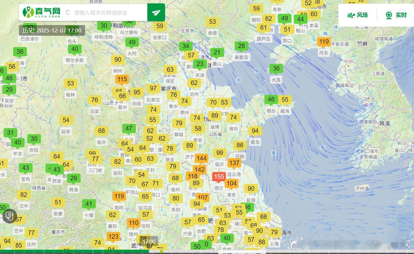Open the 唐山 marker showing 21
414x254 pixels.
click(x=217, y=53)
